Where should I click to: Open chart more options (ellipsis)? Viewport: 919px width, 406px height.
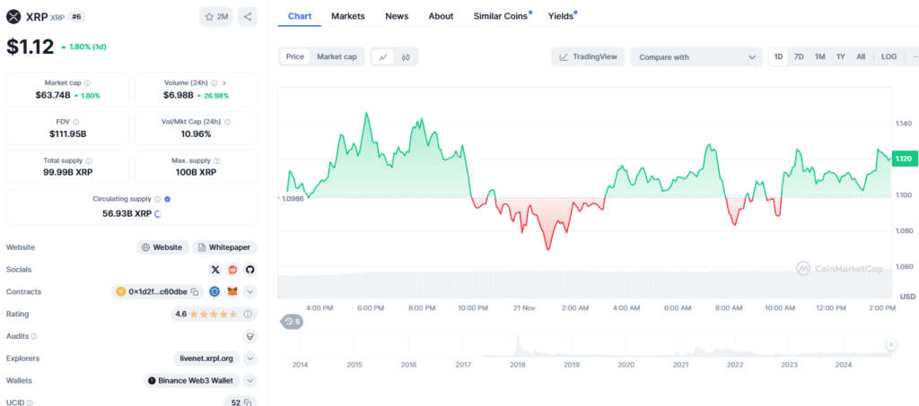pyautogui.click(x=915, y=56)
